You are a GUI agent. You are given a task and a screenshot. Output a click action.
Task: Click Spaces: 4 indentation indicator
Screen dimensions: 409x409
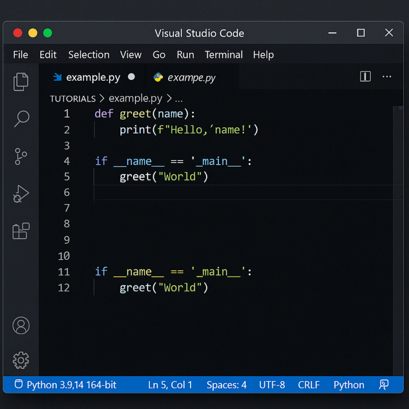pyautogui.click(x=226, y=384)
